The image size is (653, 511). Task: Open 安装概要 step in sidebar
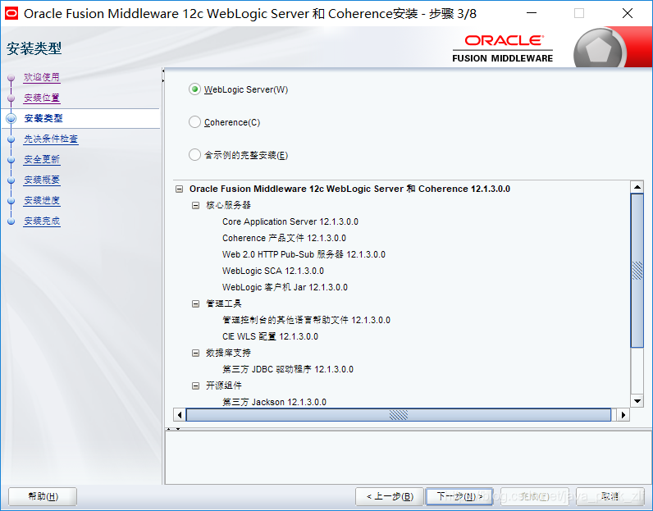[x=42, y=180]
